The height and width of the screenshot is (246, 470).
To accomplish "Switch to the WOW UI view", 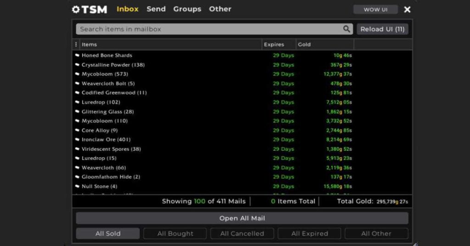I will (375, 10).
